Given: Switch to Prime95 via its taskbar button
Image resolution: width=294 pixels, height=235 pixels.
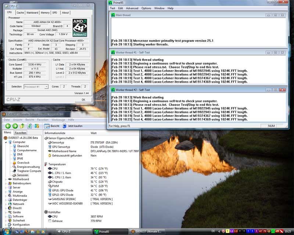Looking at the screenshot, I should click(x=111, y=232).
